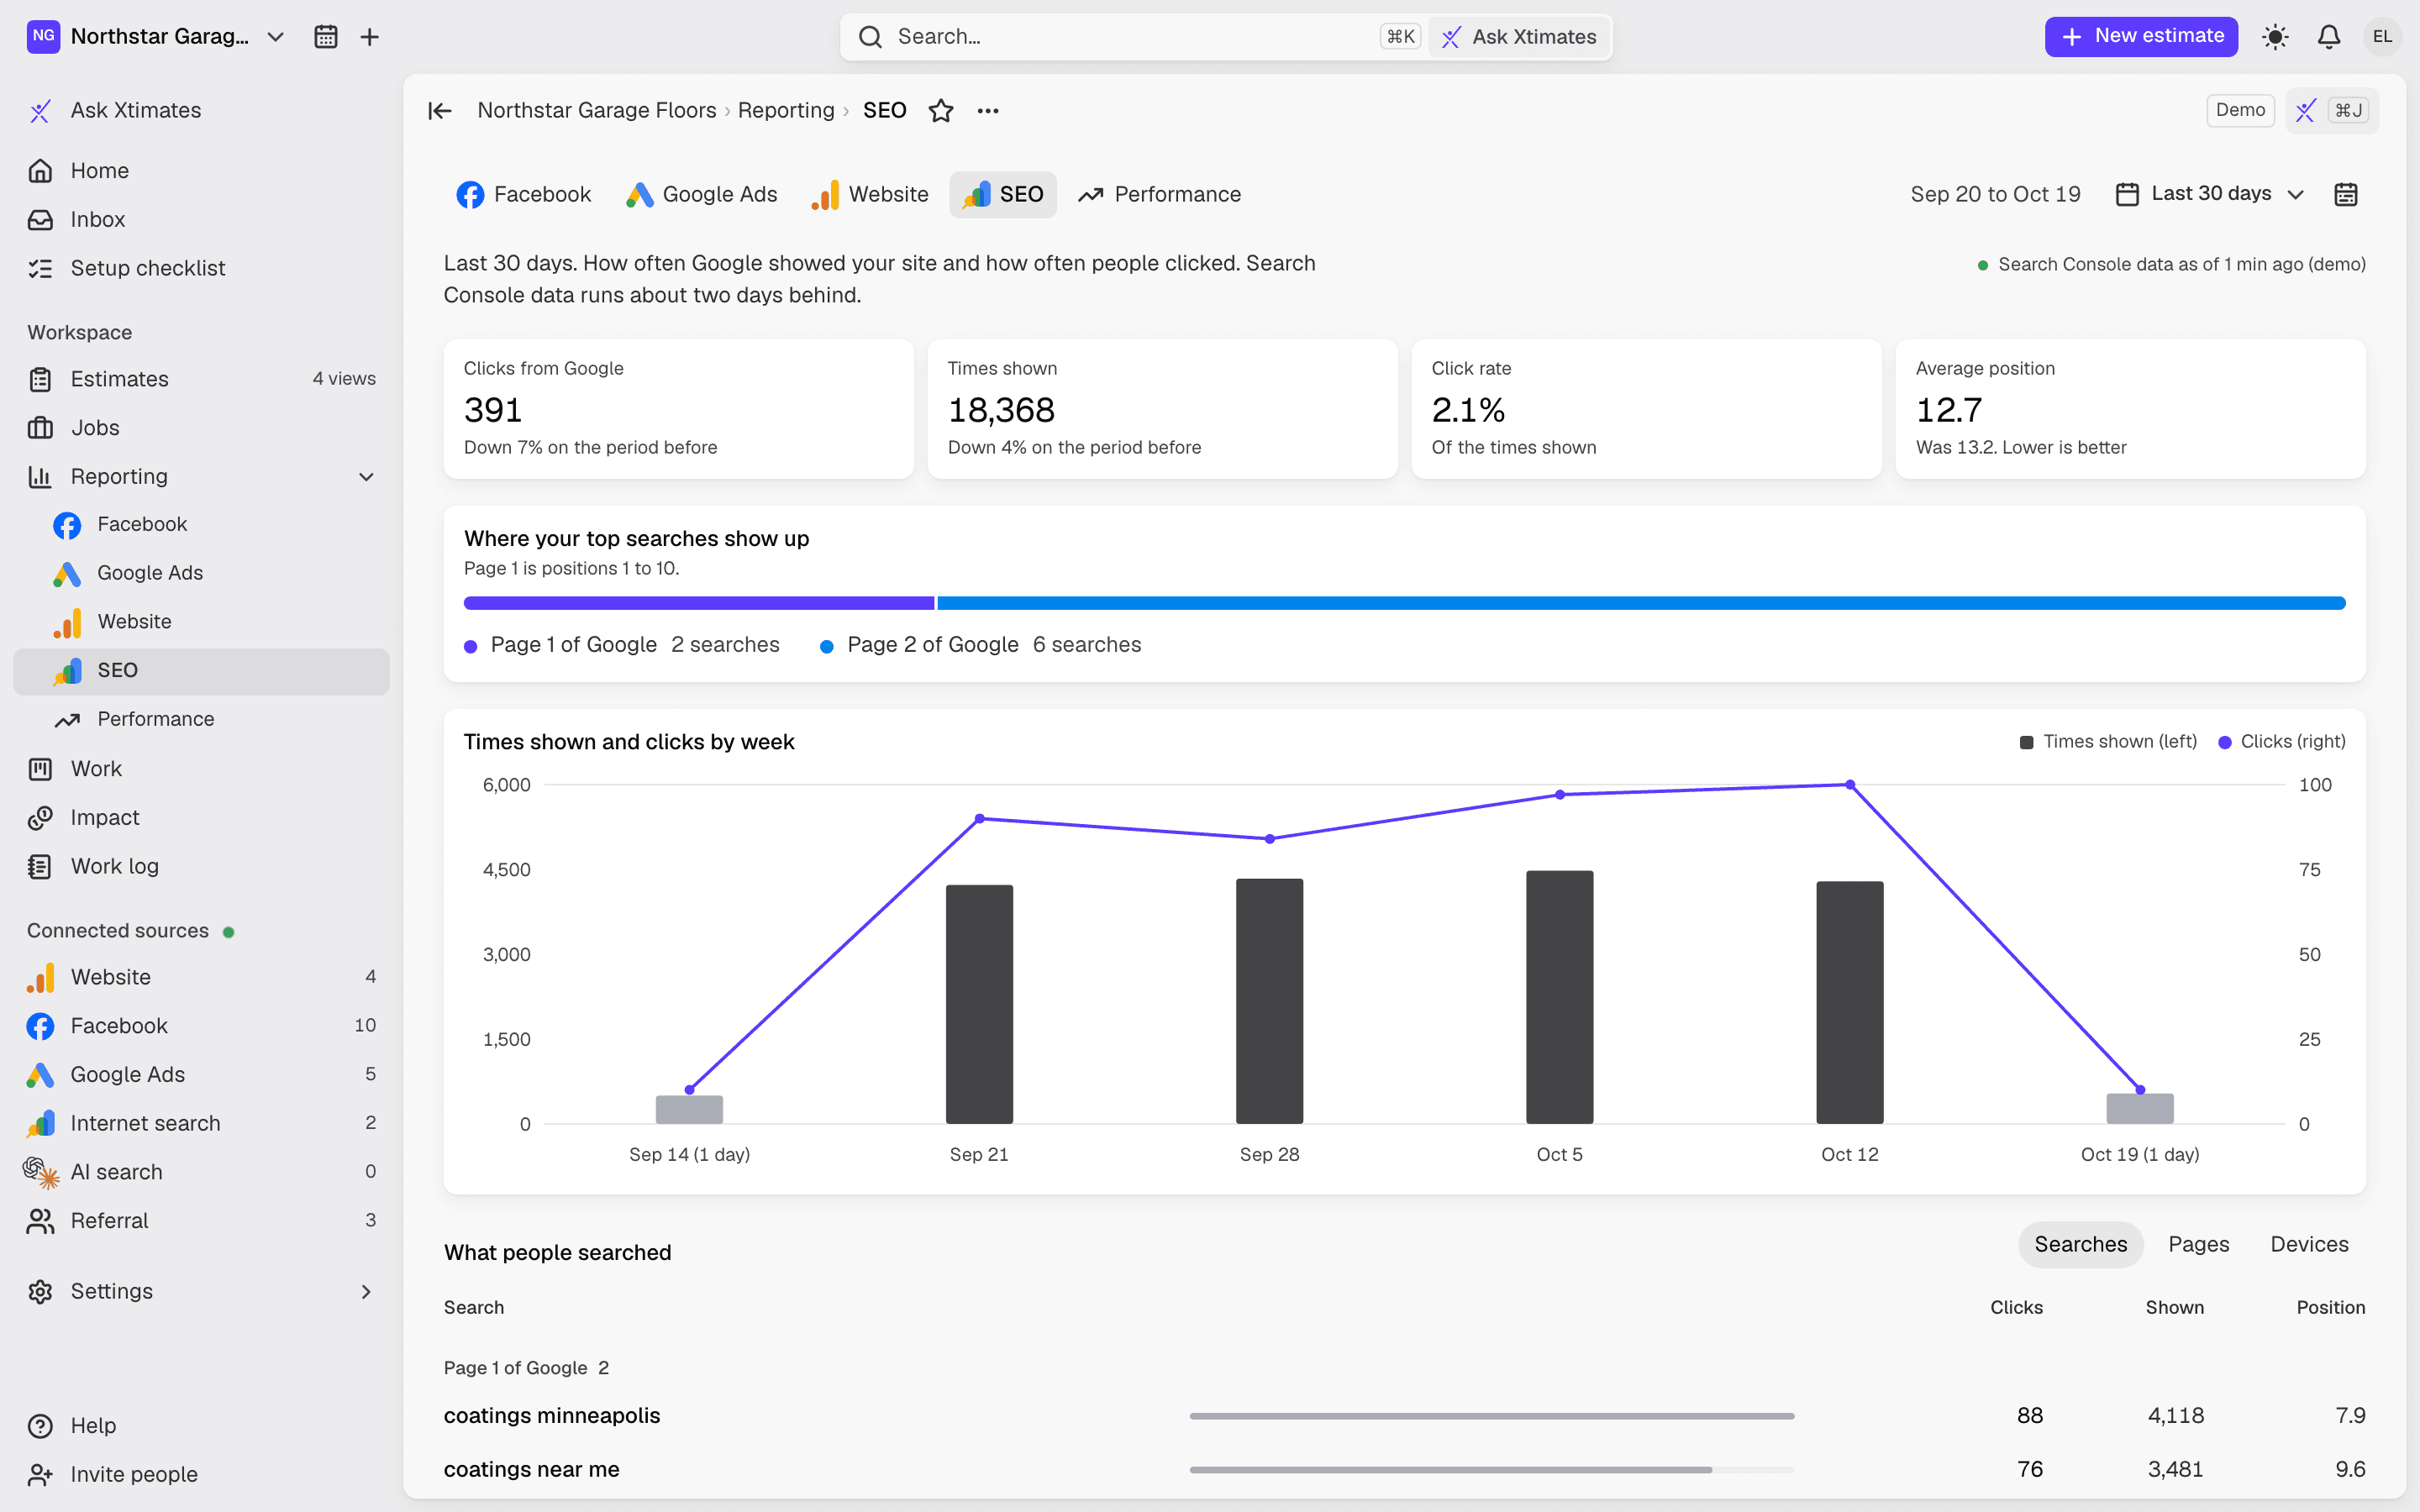Open the Inbox sidebar item
This screenshot has height=1512, width=2420.
201,220
